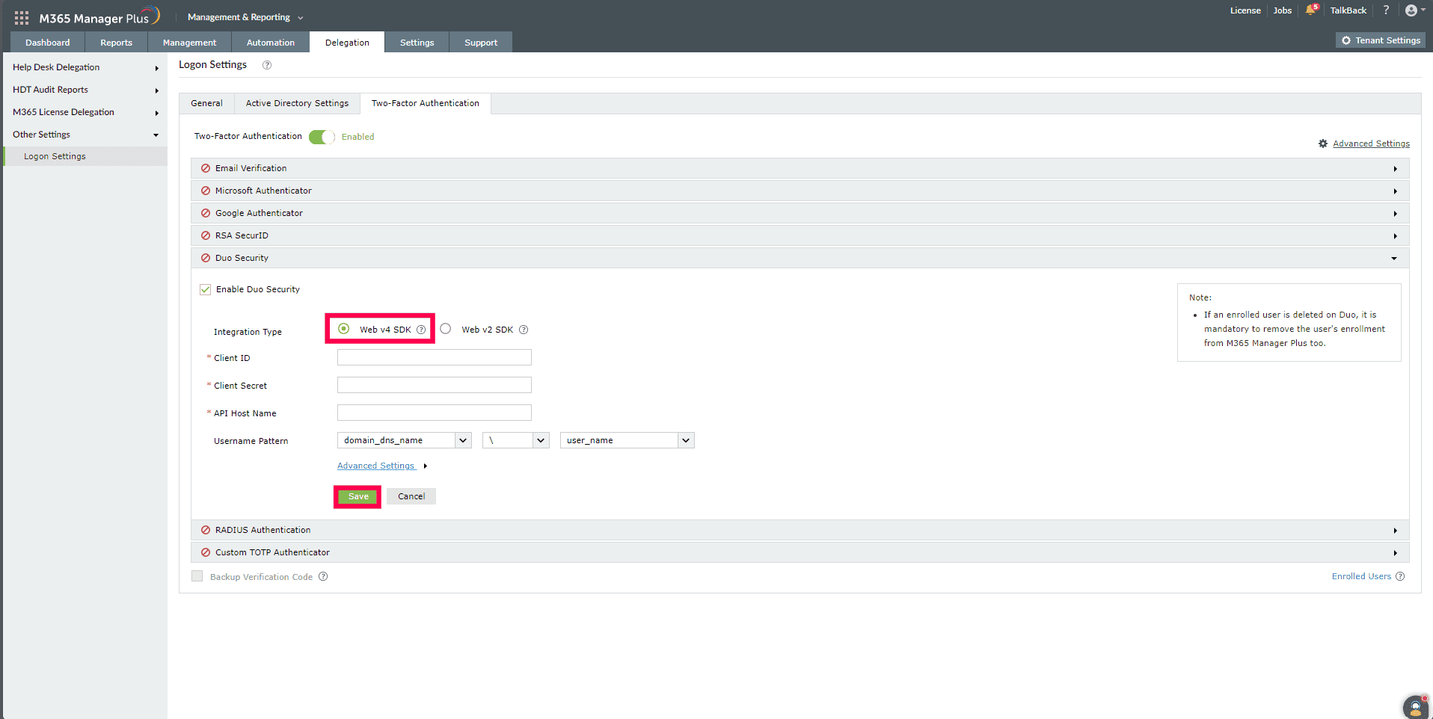Open the user_name username pattern dropdown

tap(627, 440)
